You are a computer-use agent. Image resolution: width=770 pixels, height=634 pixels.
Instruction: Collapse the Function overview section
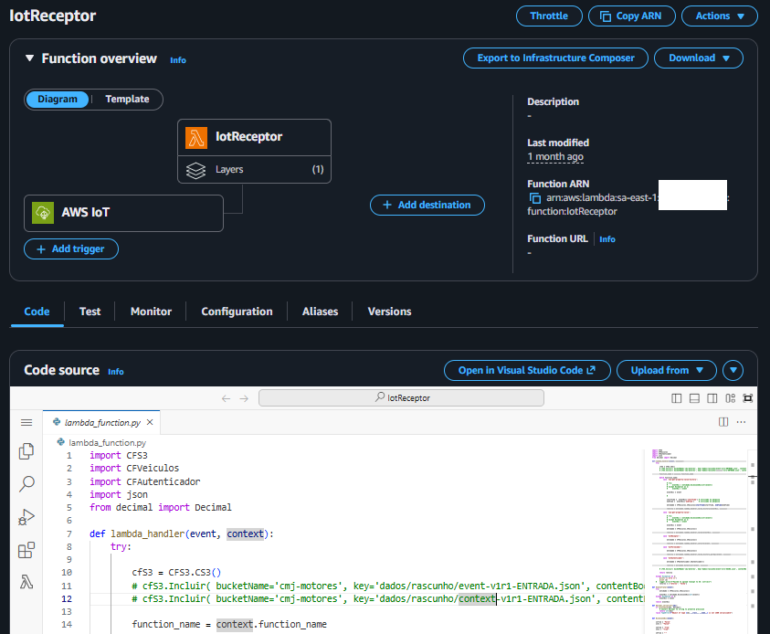pos(30,58)
